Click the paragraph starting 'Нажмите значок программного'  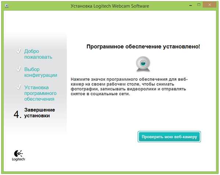point(129,87)
